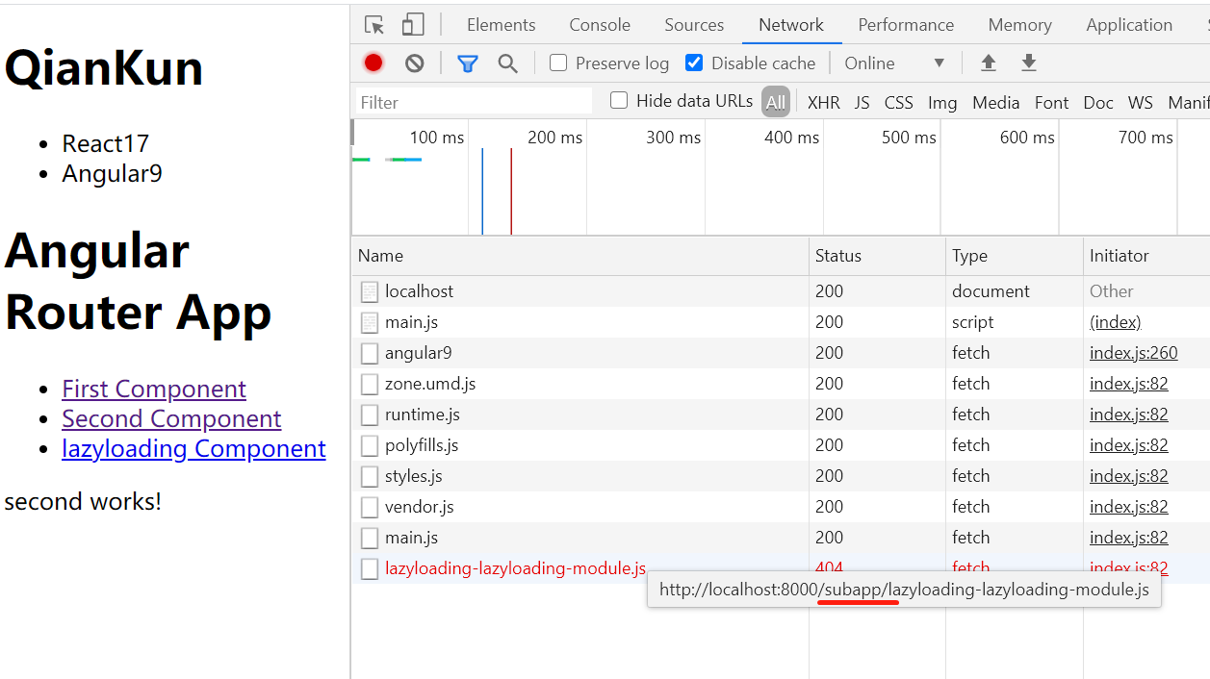The width and height of the screenshot is (1210, 679).
Task: Uncheck Disable cache
Action: point(694,63)
